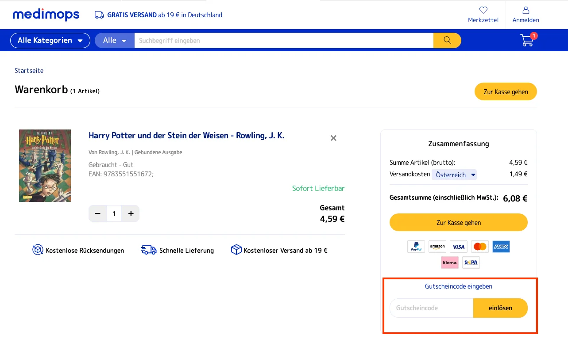
Task: Click the search magnifier icon
Action: coord(447,40)
